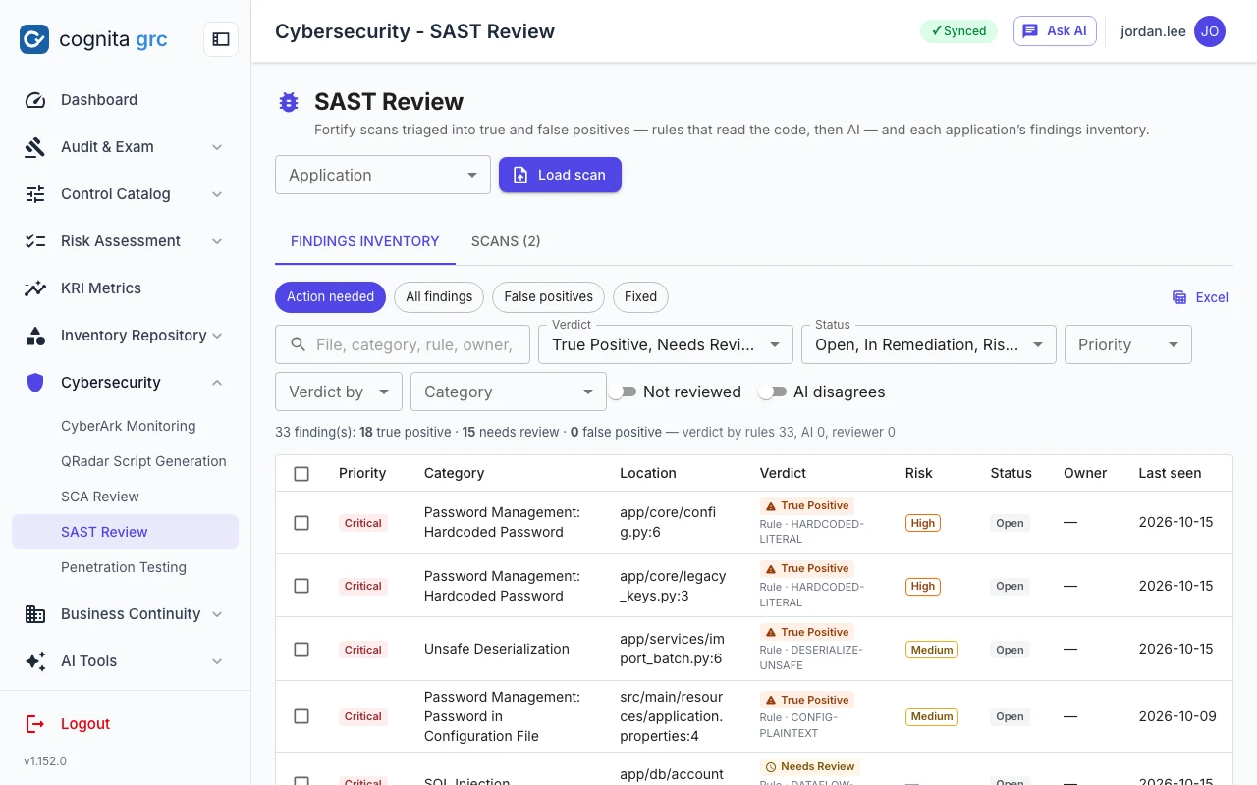Click the Cybersecurity shield icon

coord(35,383)
